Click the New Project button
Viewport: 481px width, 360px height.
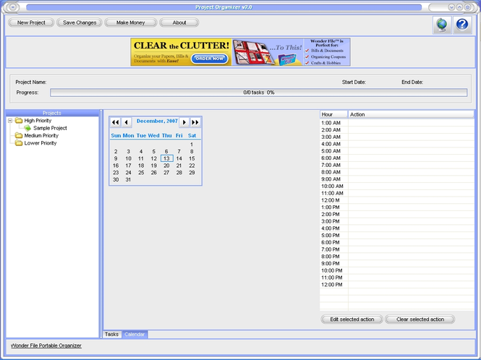pyautogui.click(x=31, y=22)
